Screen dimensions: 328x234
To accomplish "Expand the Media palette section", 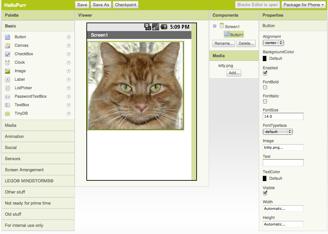I will (x=38, y=125).
